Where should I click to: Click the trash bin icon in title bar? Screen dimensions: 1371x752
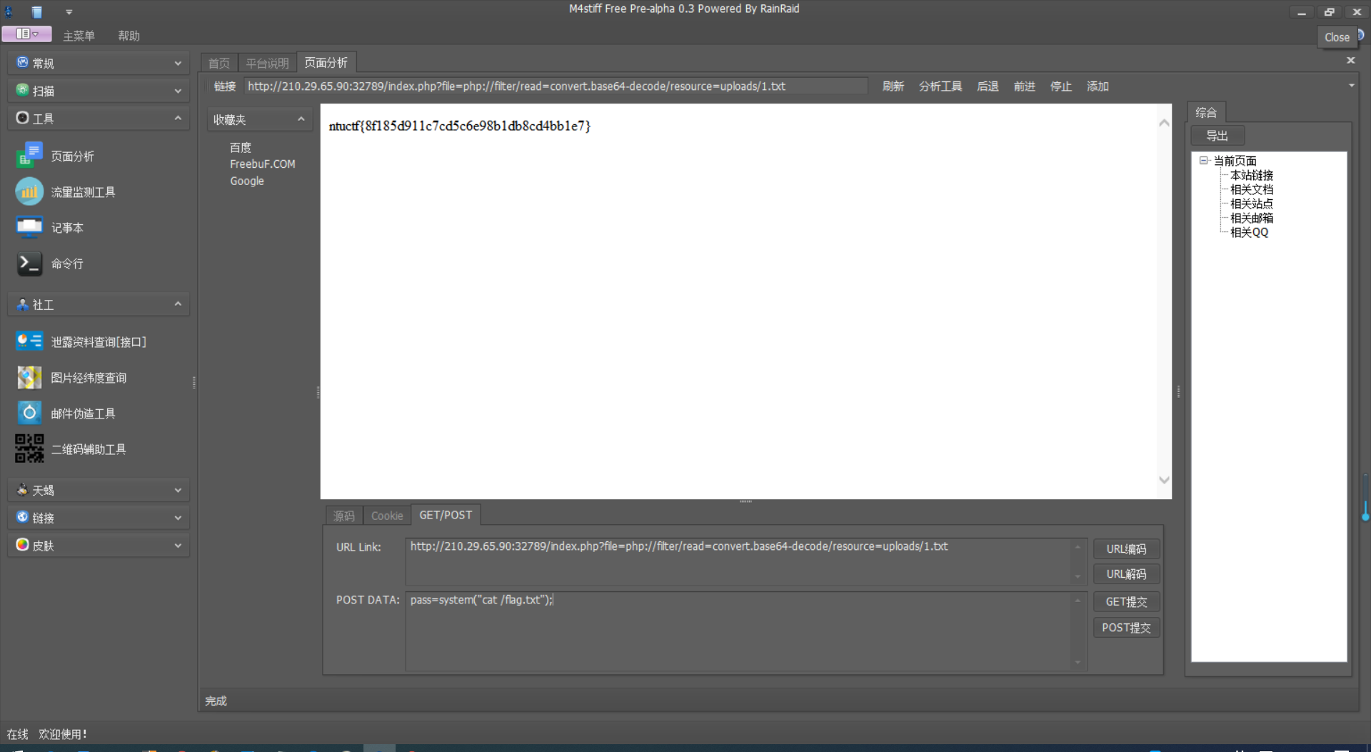tap(36, 11)
